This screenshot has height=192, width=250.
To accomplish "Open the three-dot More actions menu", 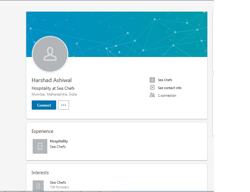I will pyautogui.click(x=63, y=105).
